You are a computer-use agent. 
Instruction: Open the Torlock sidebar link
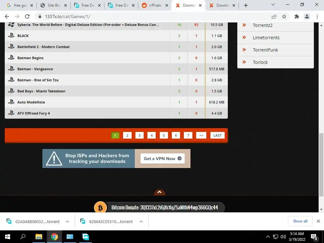pos(260,62)
